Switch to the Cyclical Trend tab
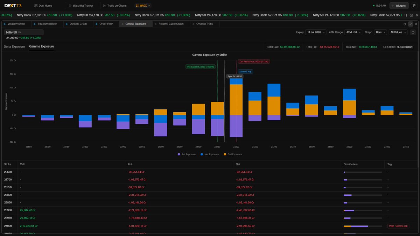The height and width of the screenshot is (236, 420). pos(205,24)
